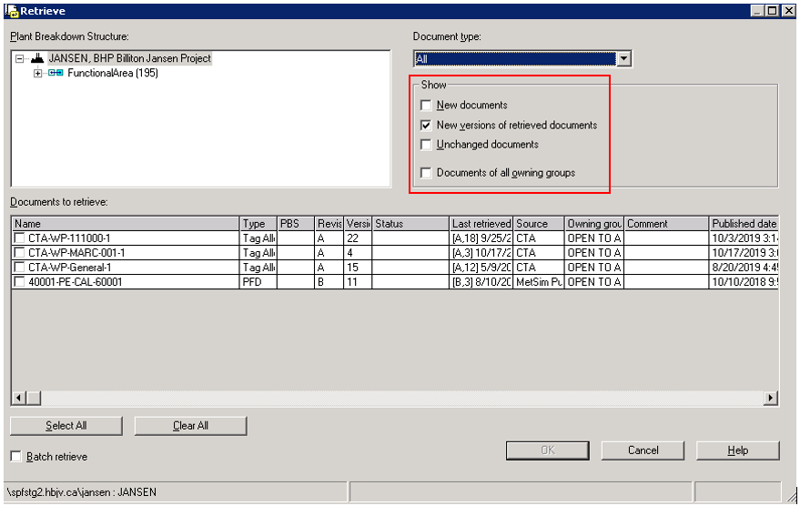Enable the New documents checkbox
The width and height of the screenshot is (800, 506).
click(x=426, y=106)
